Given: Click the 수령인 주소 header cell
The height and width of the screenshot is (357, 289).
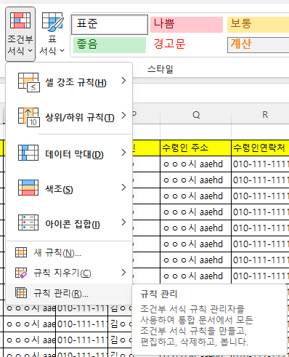Looking at the screenshot, I should click(x=195, y=148).
